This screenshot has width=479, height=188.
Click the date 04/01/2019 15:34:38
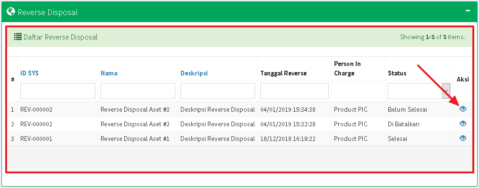[288, 109]
